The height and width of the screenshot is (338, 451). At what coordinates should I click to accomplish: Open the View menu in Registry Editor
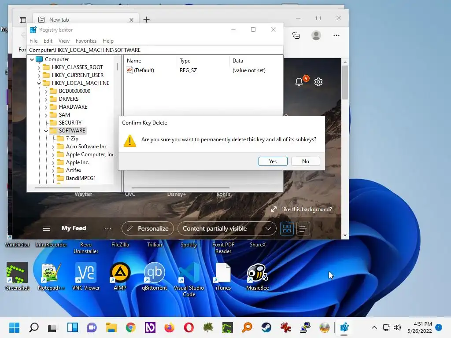tap(64, 41)
